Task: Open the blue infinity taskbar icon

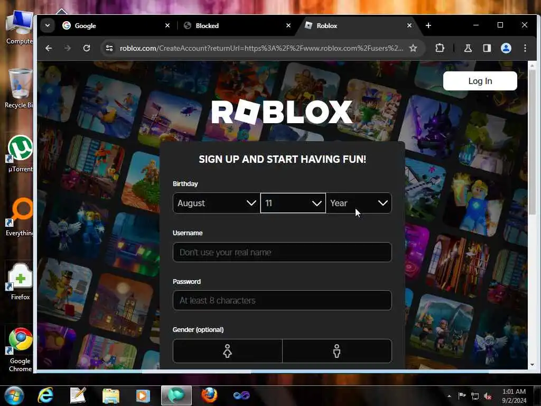Action: pyautogui.click(x=241, y=395)
